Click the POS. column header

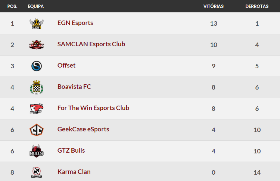(12, 6)
